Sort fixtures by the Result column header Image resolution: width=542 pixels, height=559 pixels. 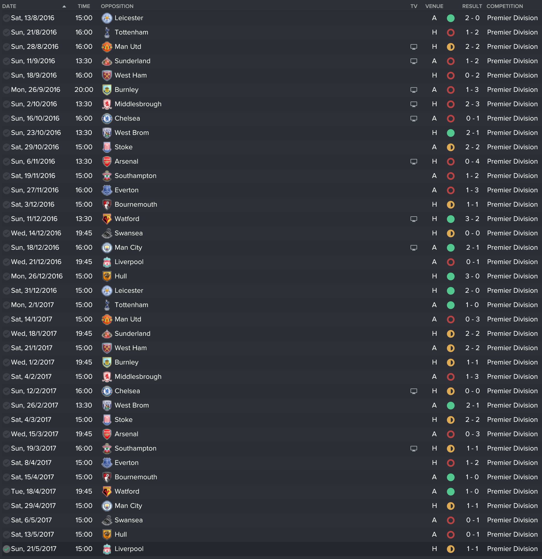pyautogui.click(x=472, y=6)
